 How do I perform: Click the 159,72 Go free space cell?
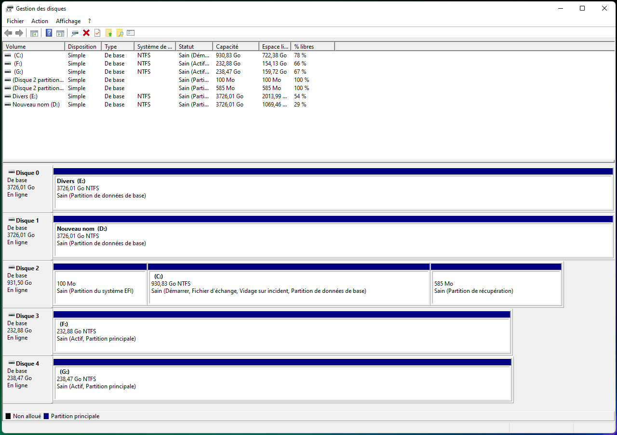coord(274,72)
